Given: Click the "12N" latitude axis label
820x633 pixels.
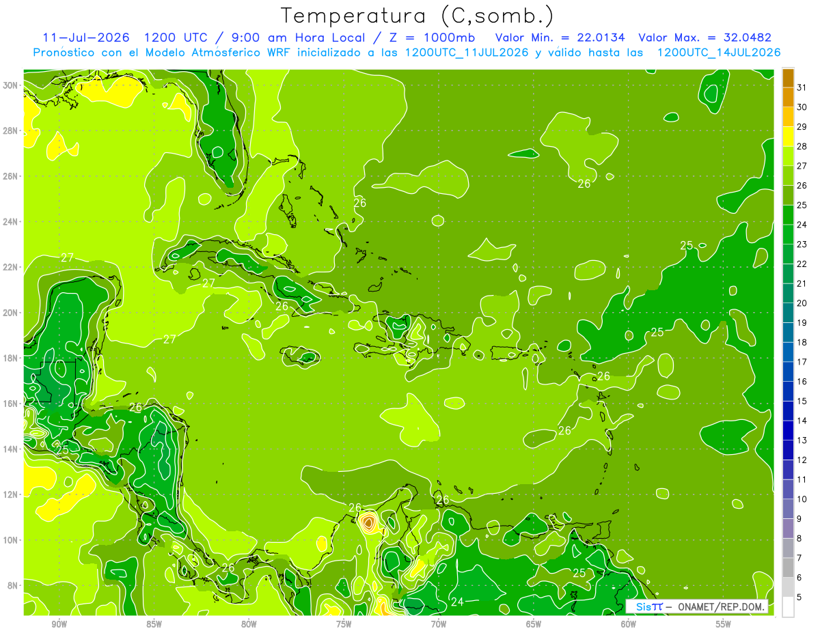Looking at the screenshot, I should 10,494.
